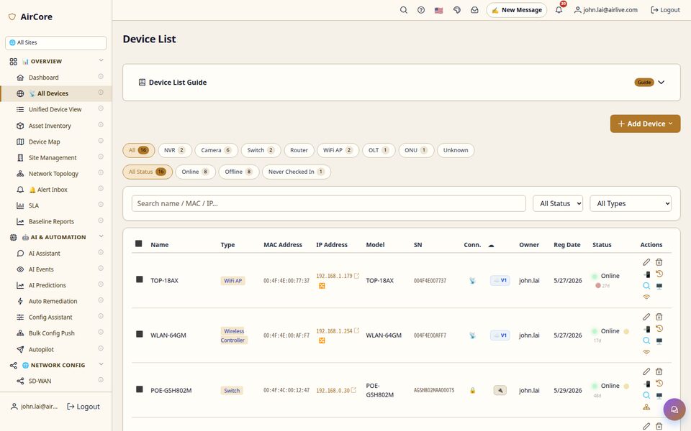Collapse the OVERVIEW sidebar section

[x=101, y=60]
